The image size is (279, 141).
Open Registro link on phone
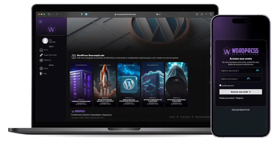click(x=240, y=98)
